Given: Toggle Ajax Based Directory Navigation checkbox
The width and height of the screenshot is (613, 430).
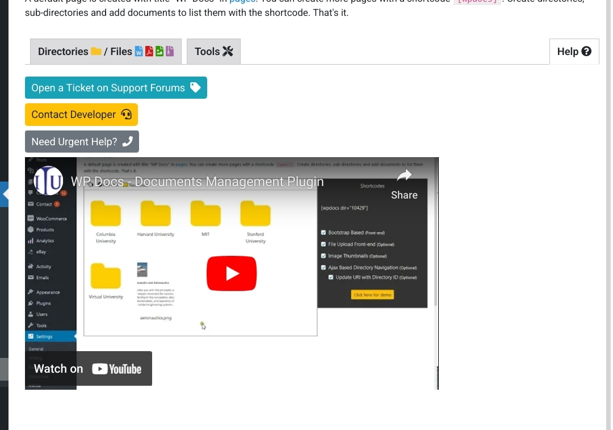Looking at the screenshot, I should pos(324,268).
